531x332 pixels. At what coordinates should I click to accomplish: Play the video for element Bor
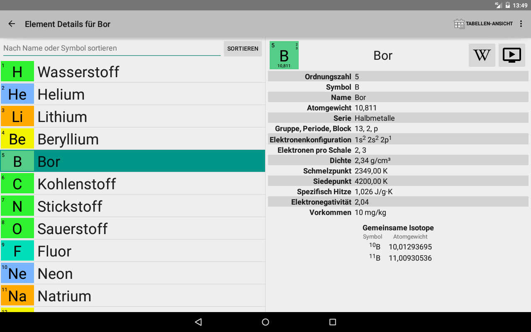[x=512, y=55]
